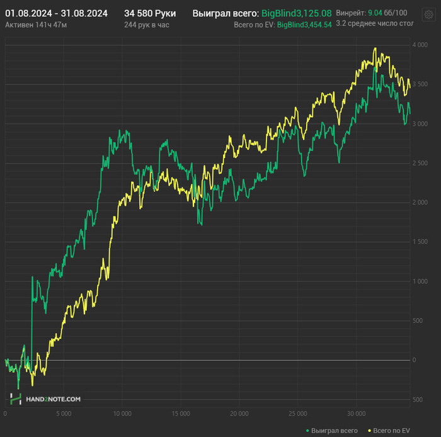Viewport: 441px width, 437px height.
Task: Click the 'Активен 141ч 47м' text
Action: click(36, 25)
